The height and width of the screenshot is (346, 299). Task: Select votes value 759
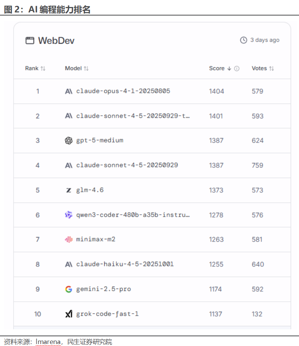point(258,165)
